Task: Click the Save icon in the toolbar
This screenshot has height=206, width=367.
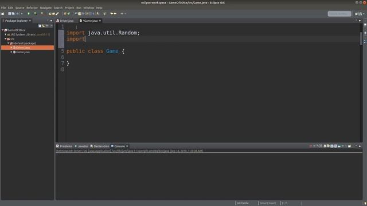Action: click(x=10, y=14)
